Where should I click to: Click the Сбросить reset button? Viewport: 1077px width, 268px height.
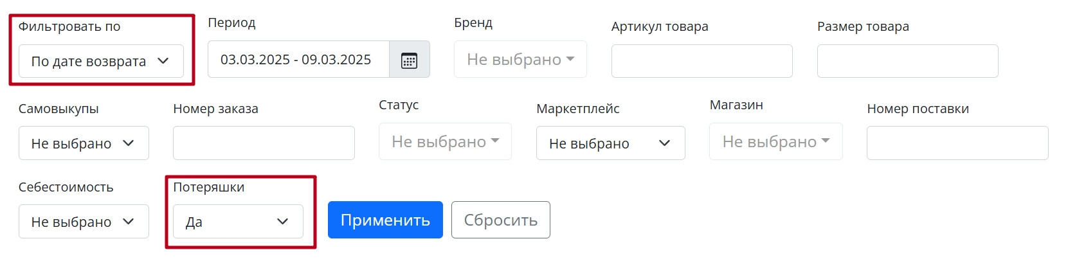click(500, 220)
